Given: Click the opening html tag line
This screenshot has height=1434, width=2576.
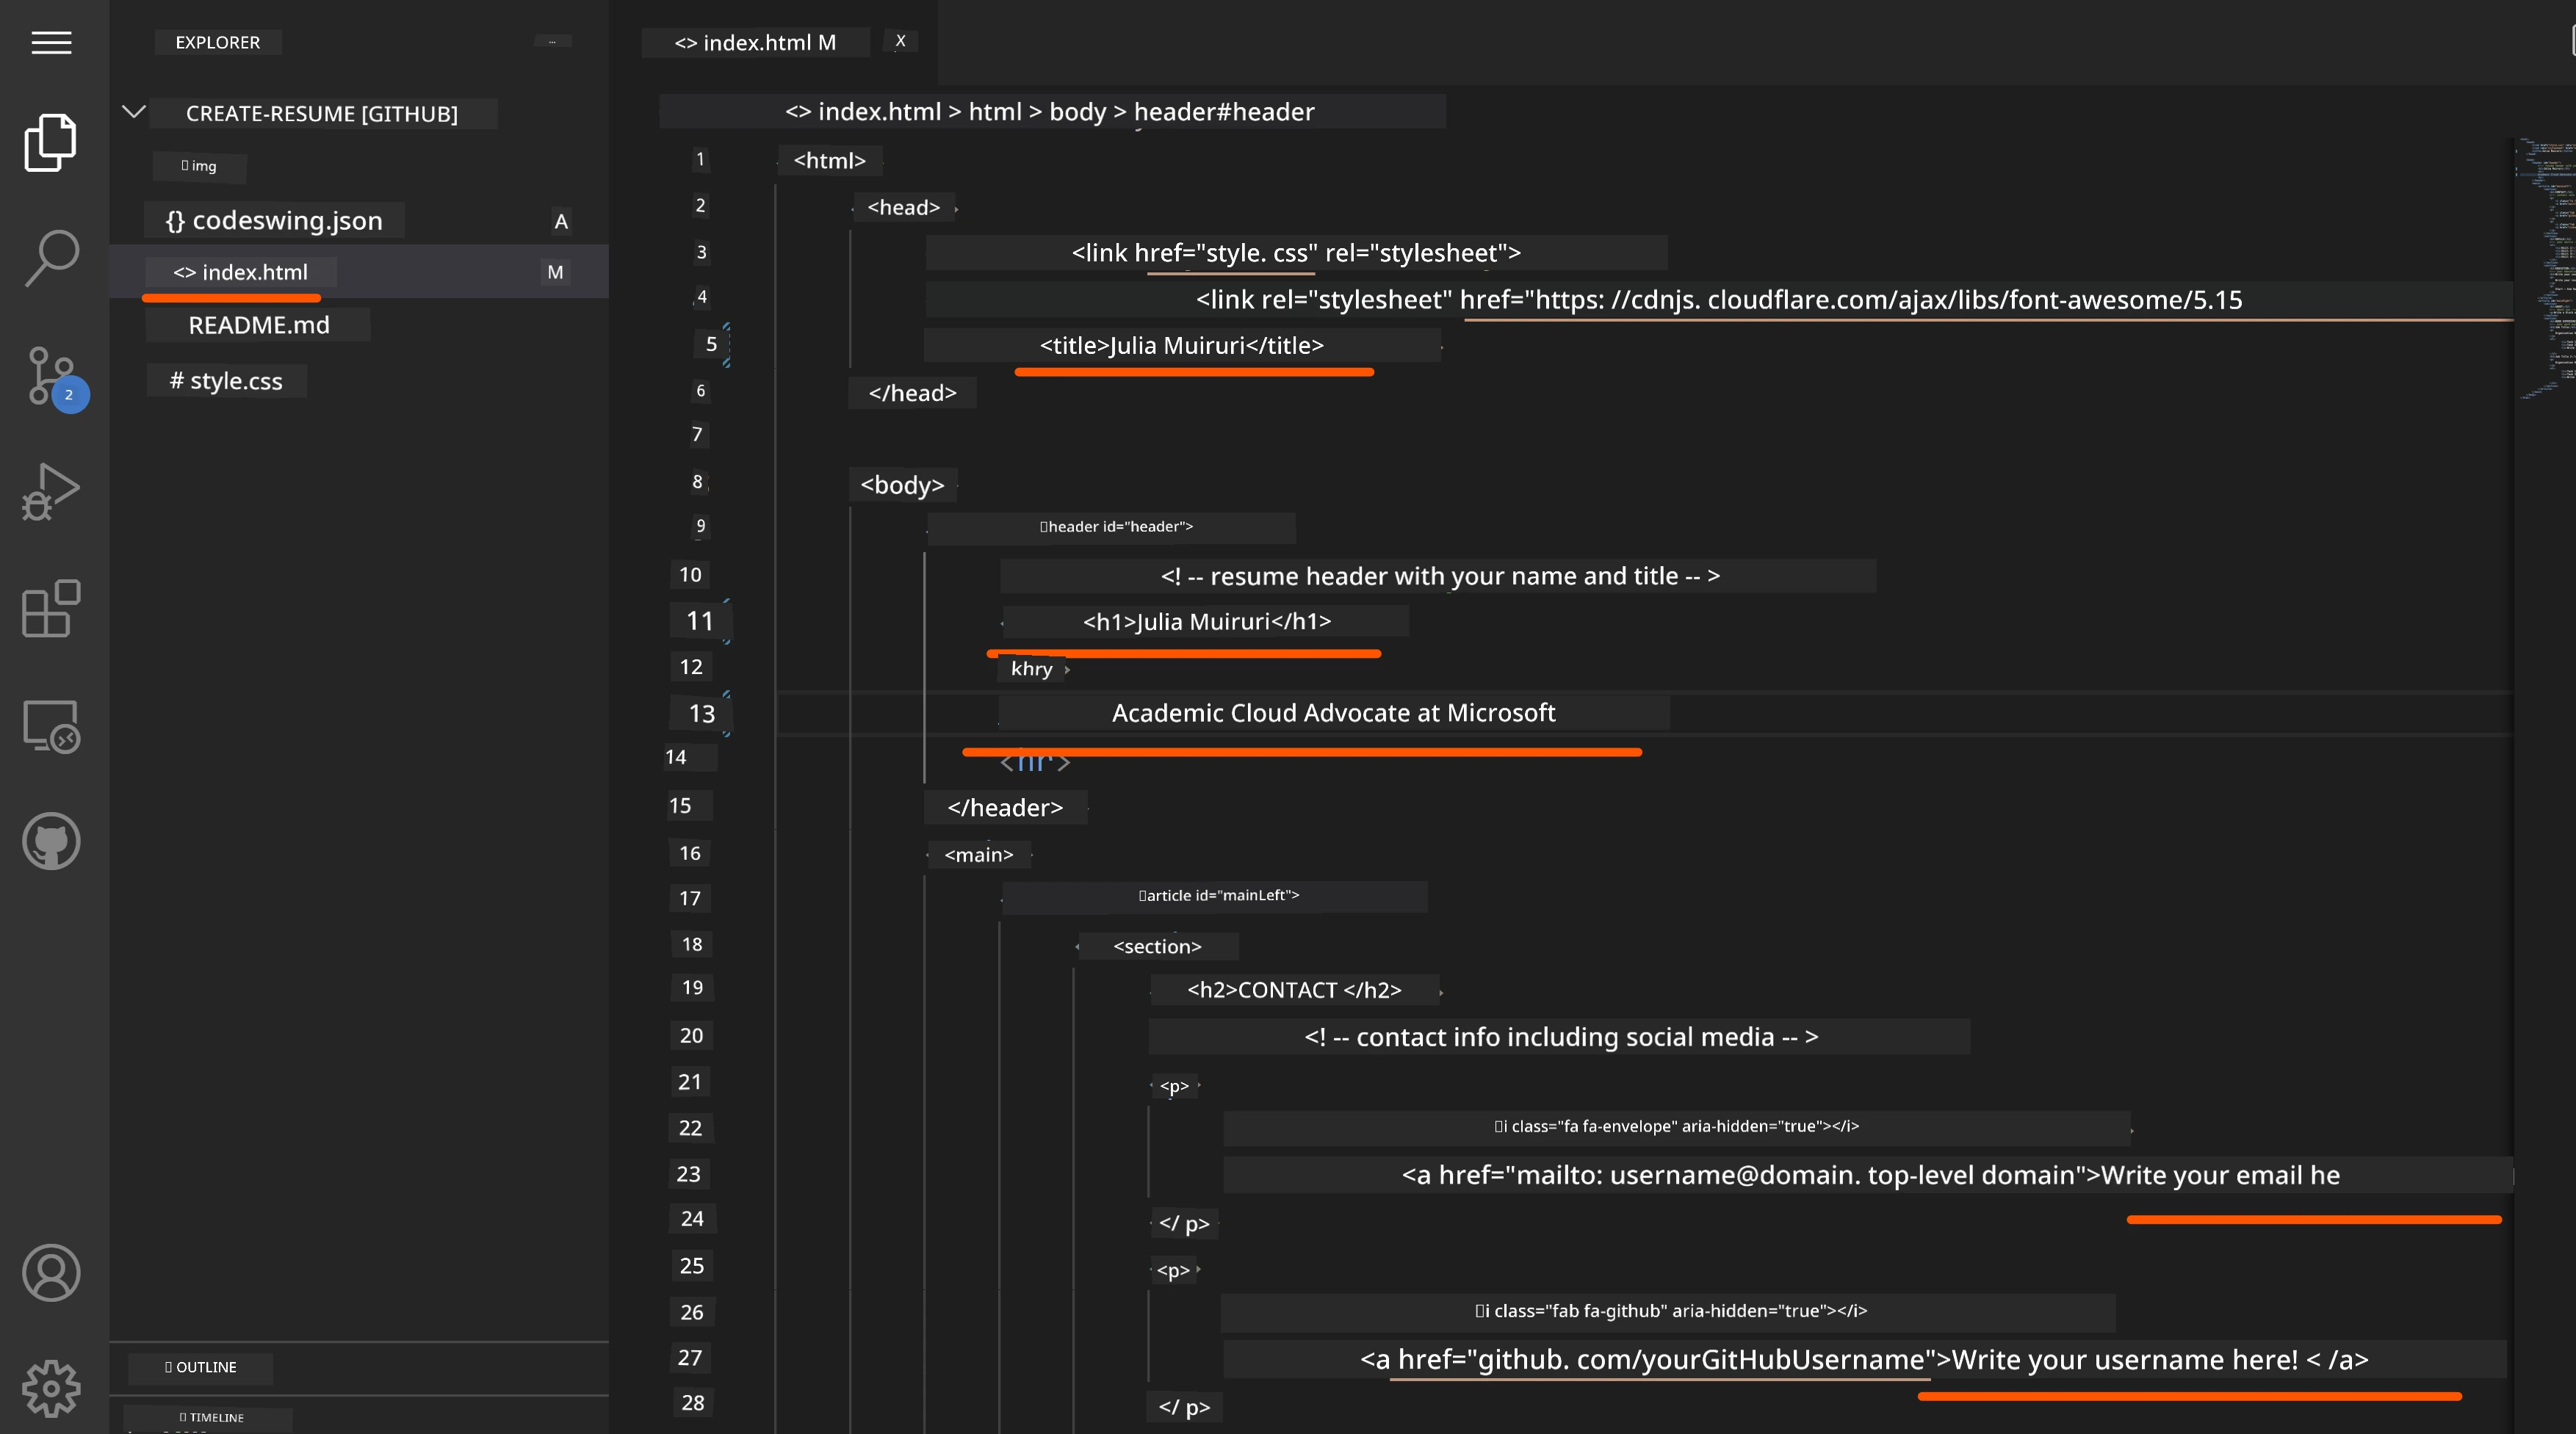Looking at the screenshot, I should click(829, 161).
